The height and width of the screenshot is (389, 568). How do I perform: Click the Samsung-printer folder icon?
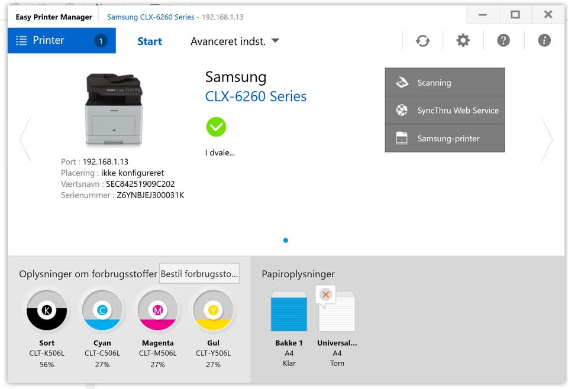(402, 138)
